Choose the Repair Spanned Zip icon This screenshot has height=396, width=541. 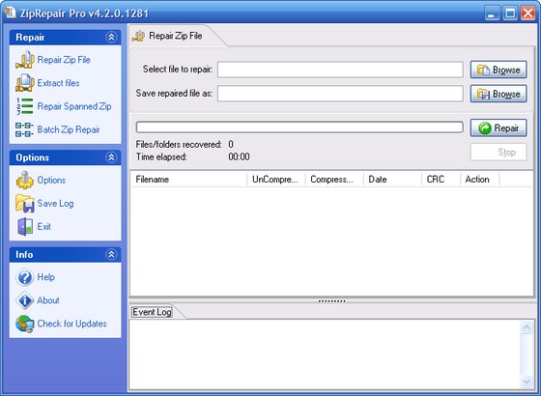click(x=24, y=106)
